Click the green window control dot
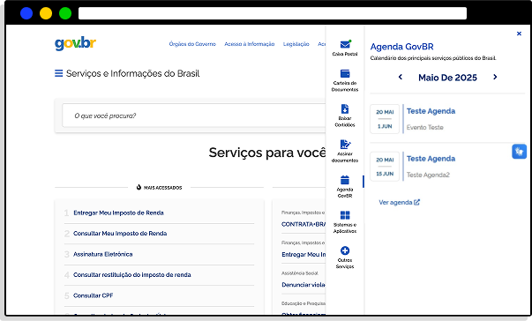Screen dimensions: 532x321 click(x=65, y=13)
